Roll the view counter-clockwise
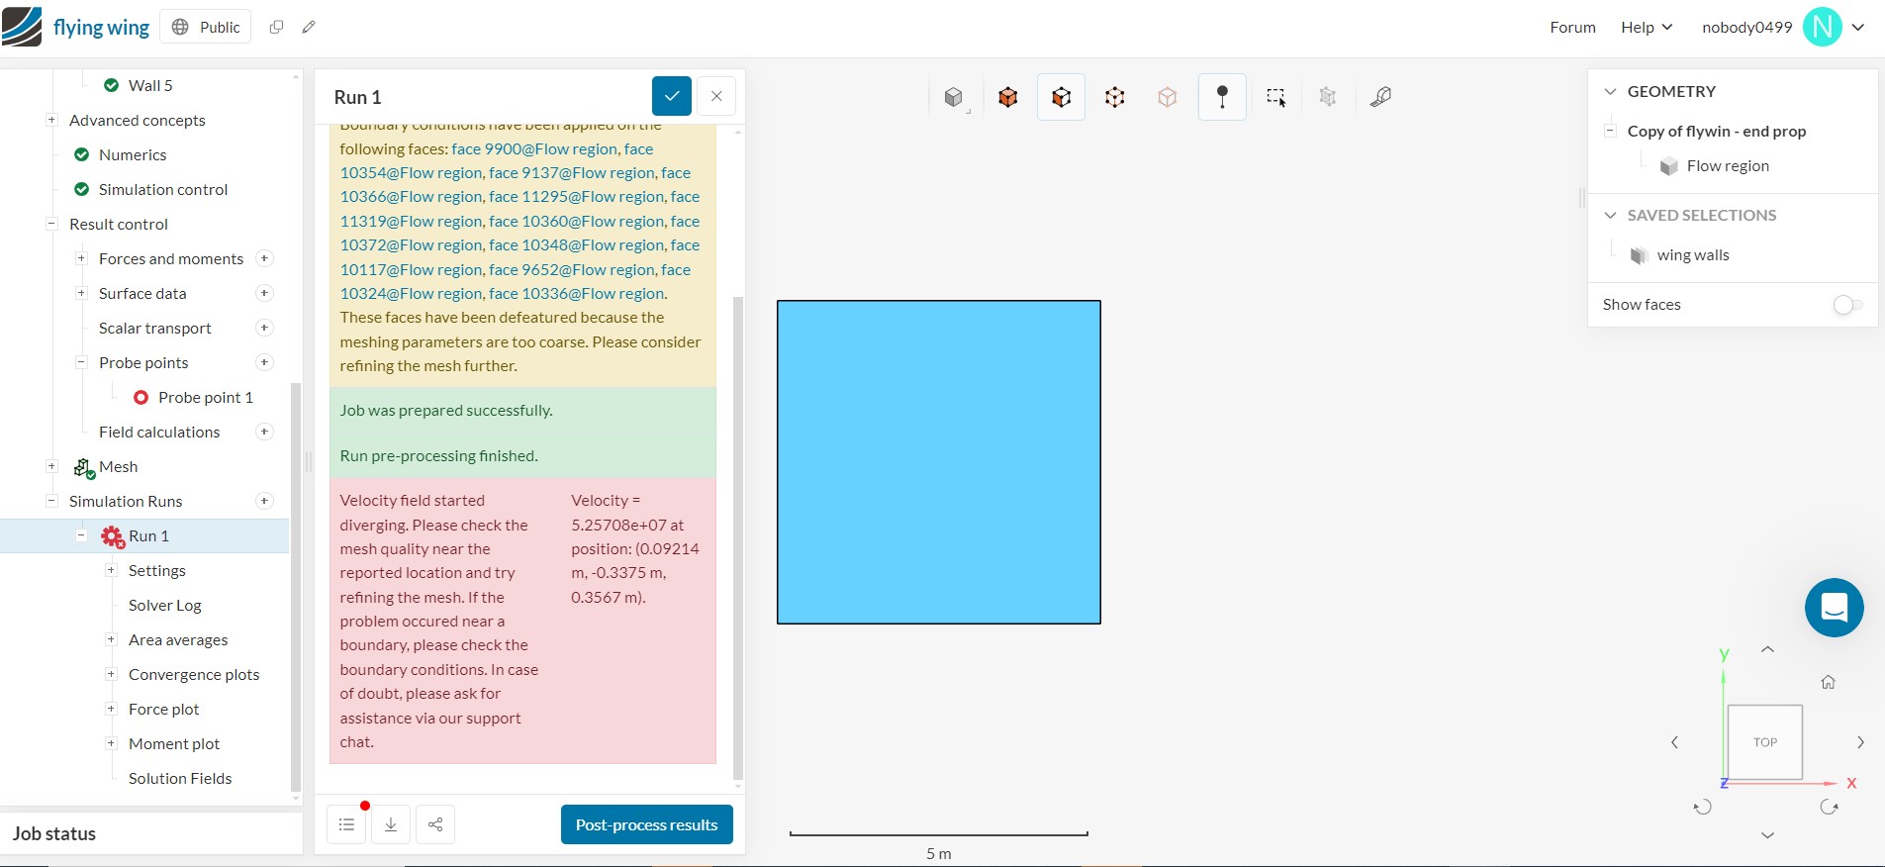The width and height of the screenshot is (1885, 867). coord(1702,808)
